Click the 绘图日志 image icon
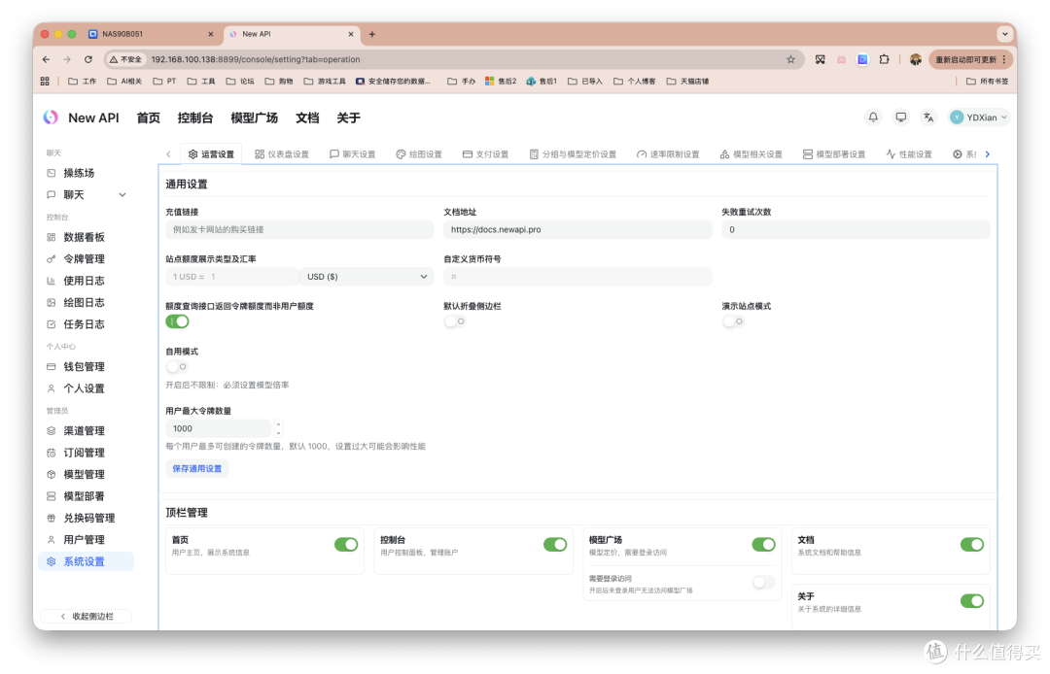This screenshot has height=674, width=1050. click(x=51, y=302)
